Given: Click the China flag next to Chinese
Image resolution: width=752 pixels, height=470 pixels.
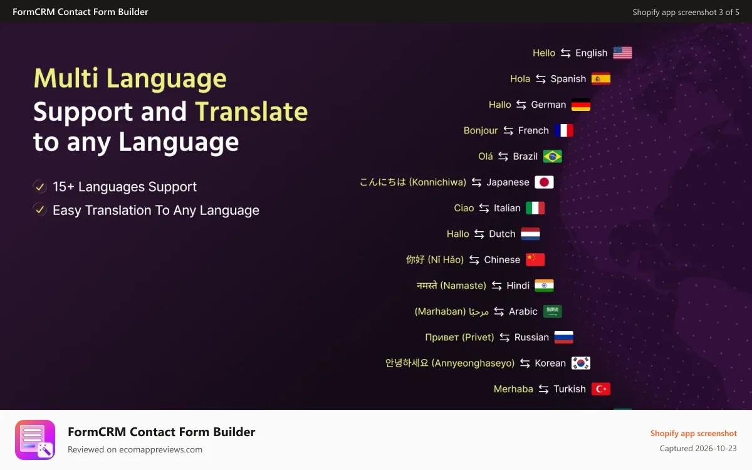Looking at the screenshot, I should tap(535, 259).
